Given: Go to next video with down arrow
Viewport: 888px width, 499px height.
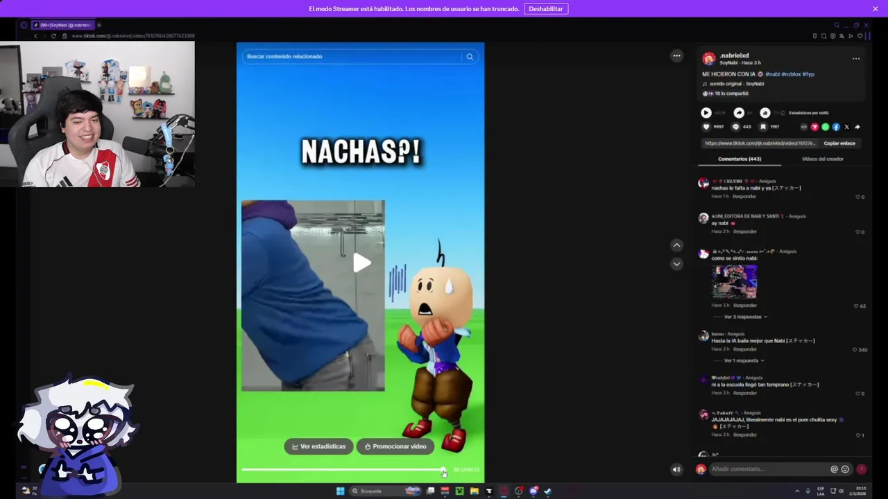Looking at the screenshot, I should (x=676, y=263).
